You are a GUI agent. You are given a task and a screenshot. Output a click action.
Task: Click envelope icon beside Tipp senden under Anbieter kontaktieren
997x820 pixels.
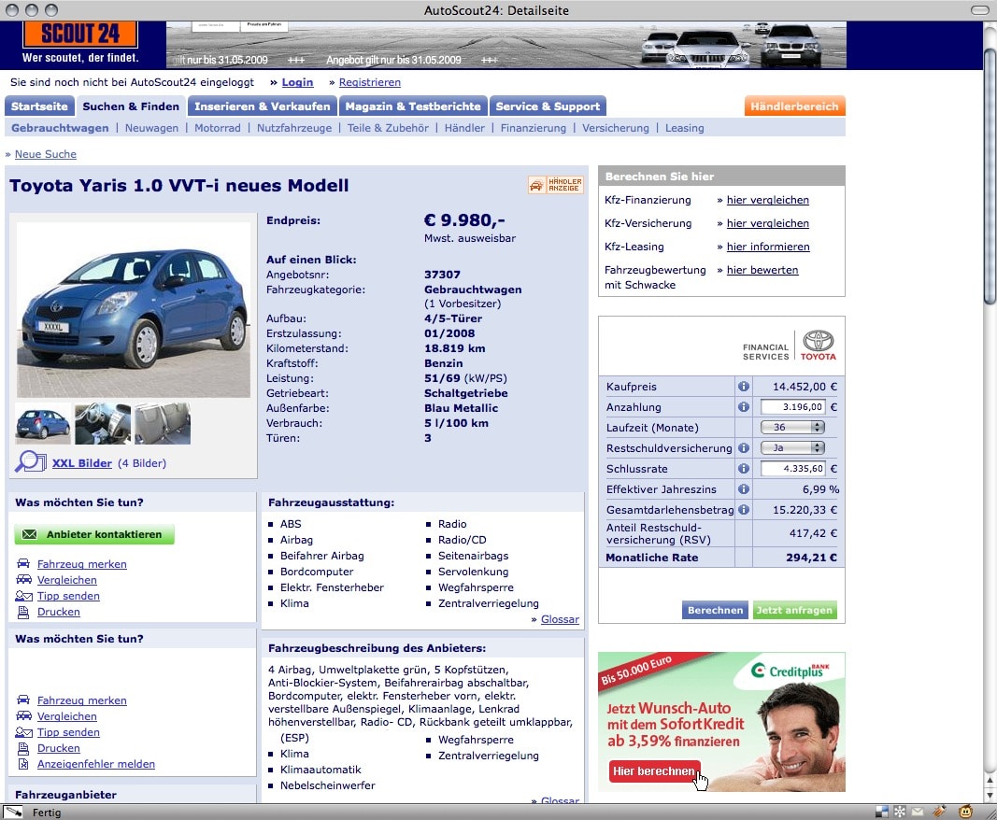[x=23, y=596]
